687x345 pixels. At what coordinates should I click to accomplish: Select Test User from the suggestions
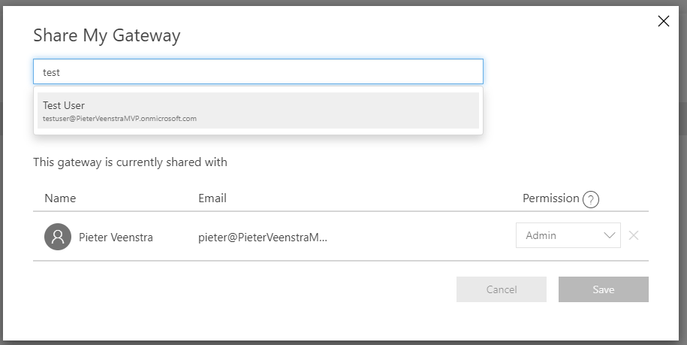click(x=258, y=110)
